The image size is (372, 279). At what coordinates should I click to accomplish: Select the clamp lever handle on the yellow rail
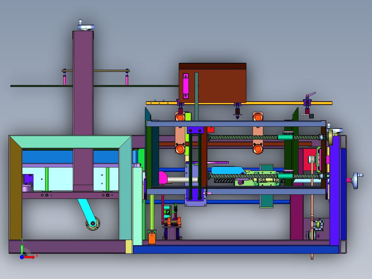[312, 94]
